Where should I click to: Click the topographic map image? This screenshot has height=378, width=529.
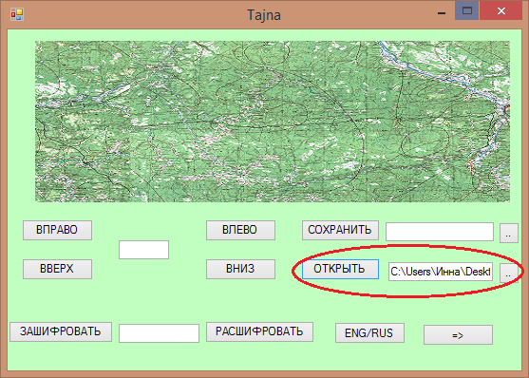(x=273, y=122)
